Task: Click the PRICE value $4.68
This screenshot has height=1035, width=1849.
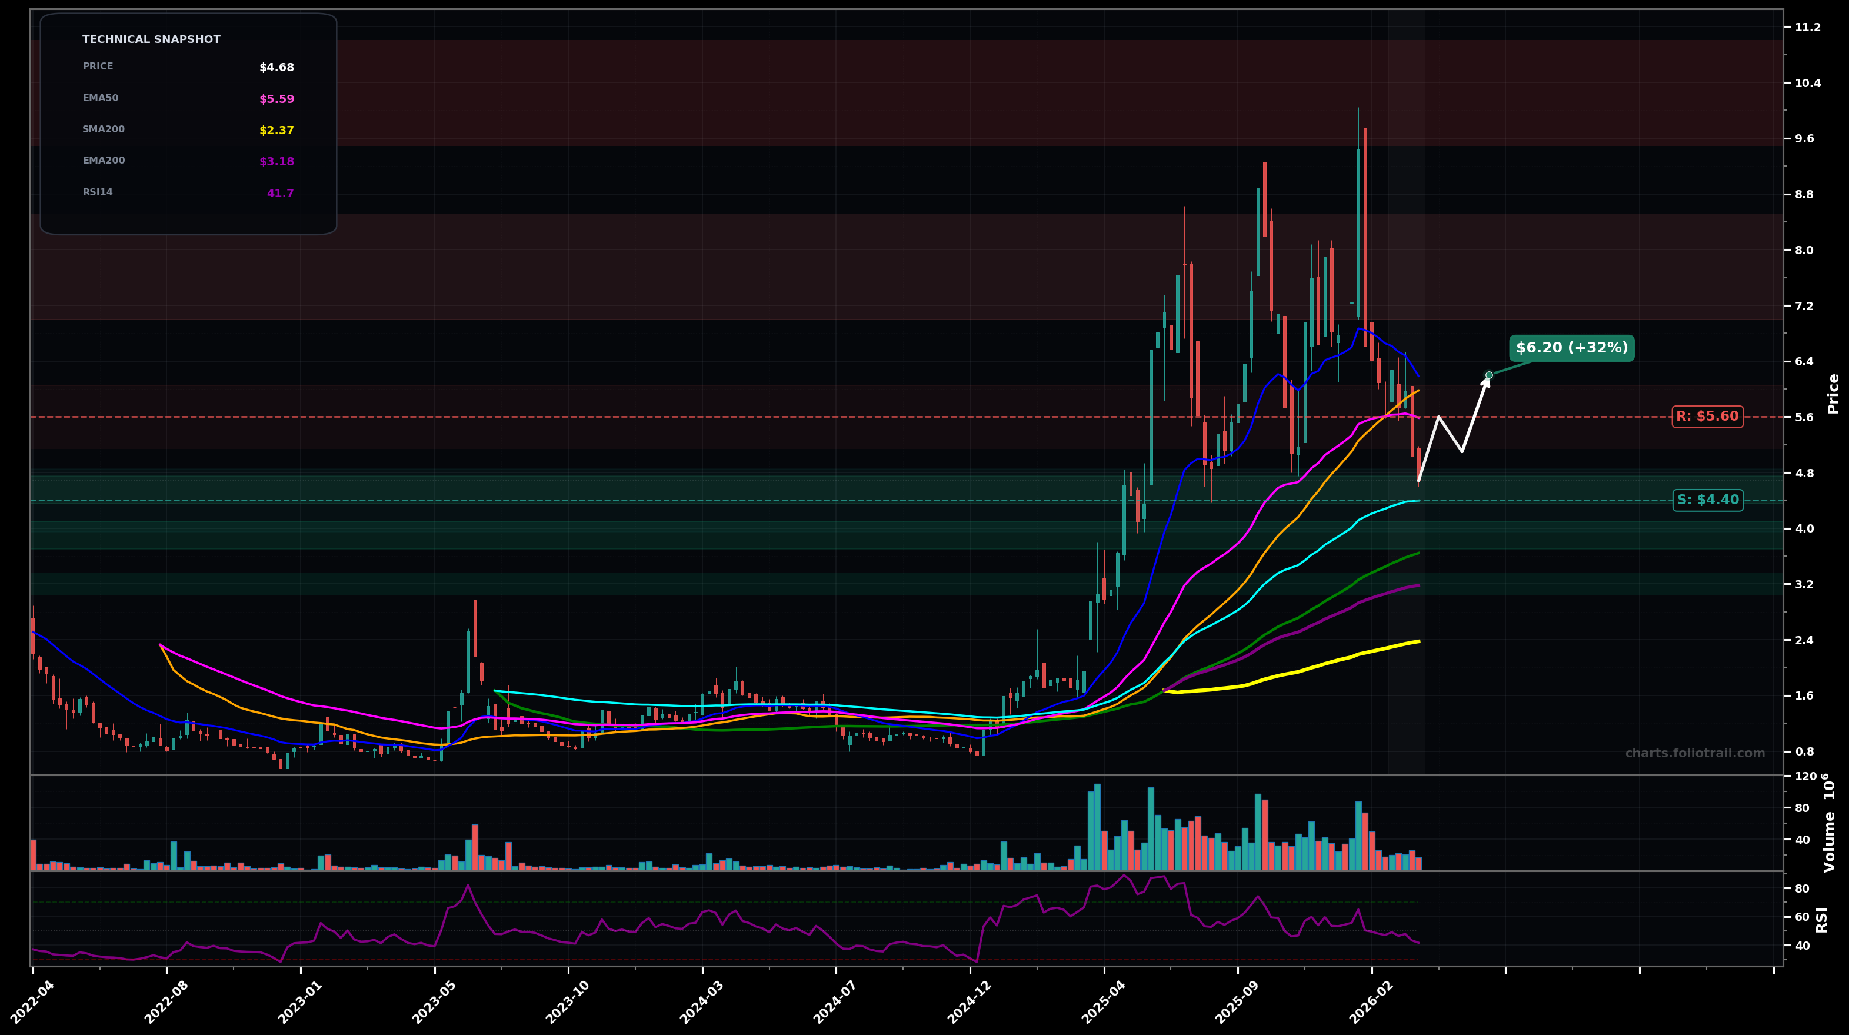Action: [x=276, y=68]
